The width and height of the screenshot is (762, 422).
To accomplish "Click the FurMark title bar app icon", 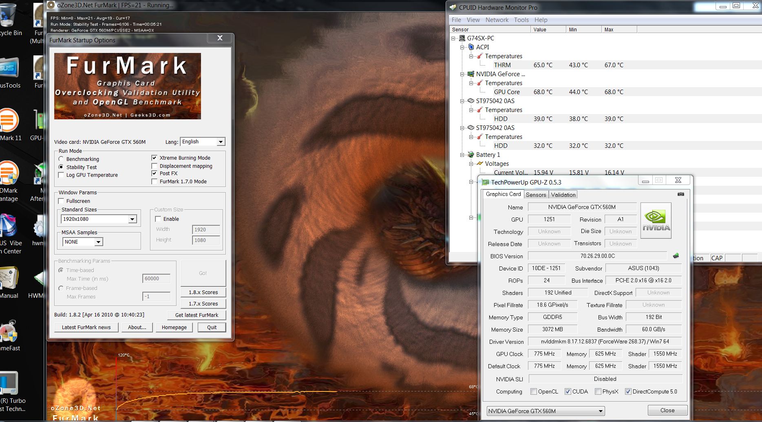I will pyautogui.click(x=51, y=5).
